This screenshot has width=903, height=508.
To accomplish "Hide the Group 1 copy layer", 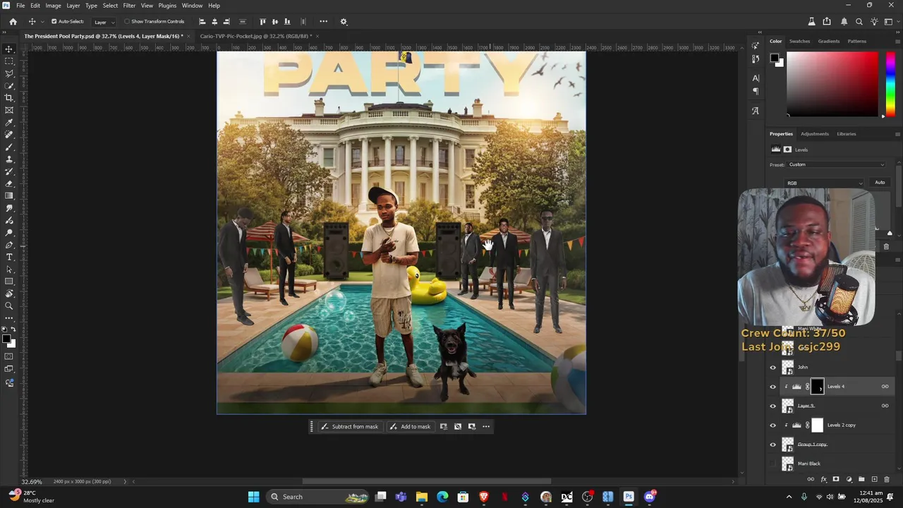I will click(772, 445).
